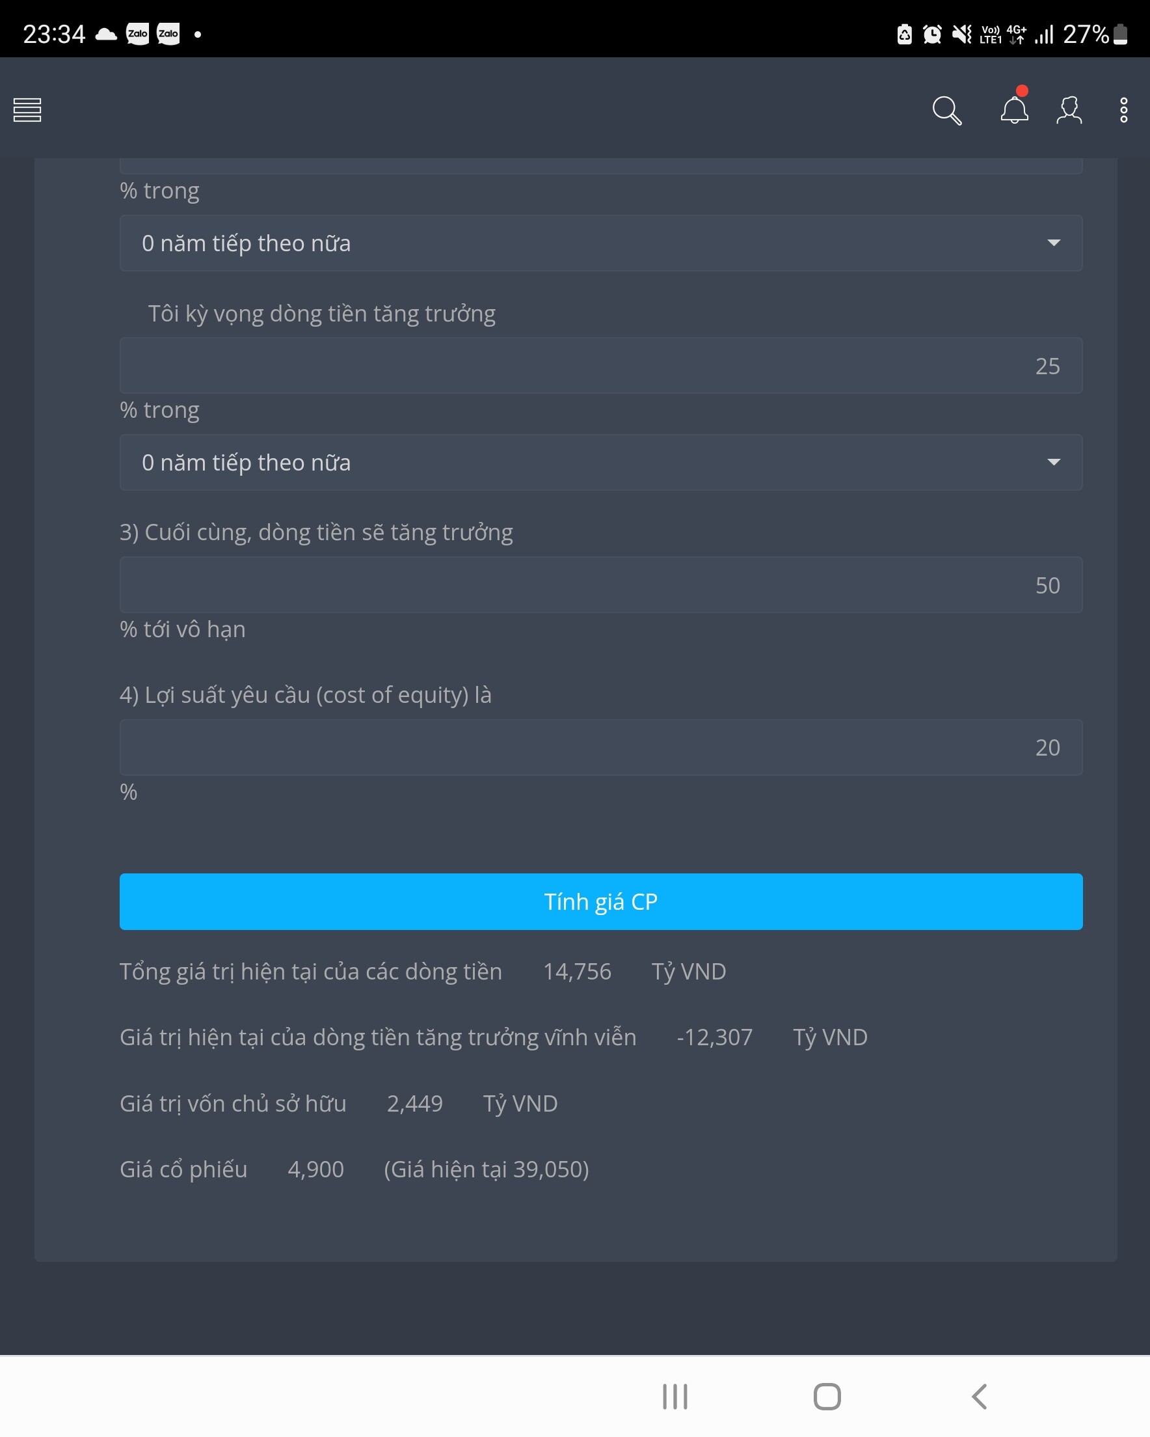The height and width of the screenshot is (1437, 1150).
Task: Expand first '0 năm tiếp theo nữa' dropdown
Action: pos(600,243)
